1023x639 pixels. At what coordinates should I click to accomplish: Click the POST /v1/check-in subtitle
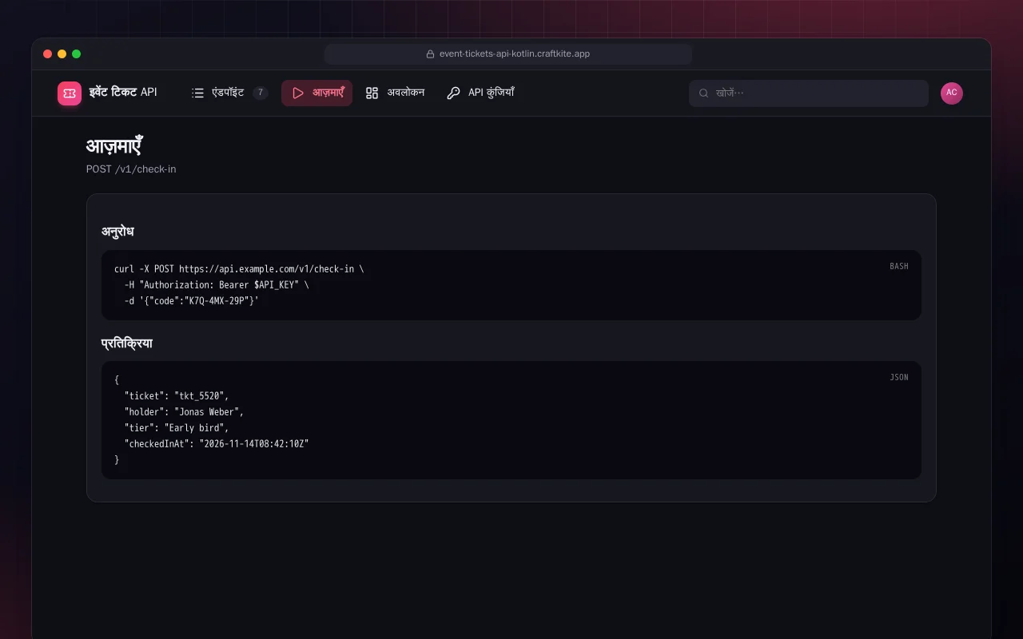[131, 169]
